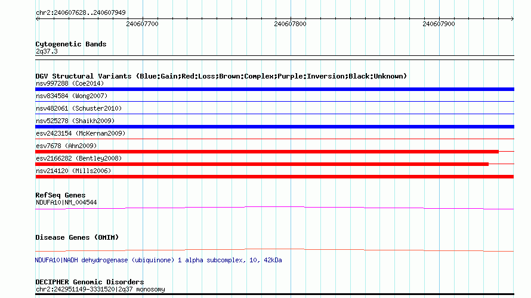Screen dimensions: 531x298
Task: Click the Disease Genes (OMIM) track title
Action: click(x=77, y=237)
